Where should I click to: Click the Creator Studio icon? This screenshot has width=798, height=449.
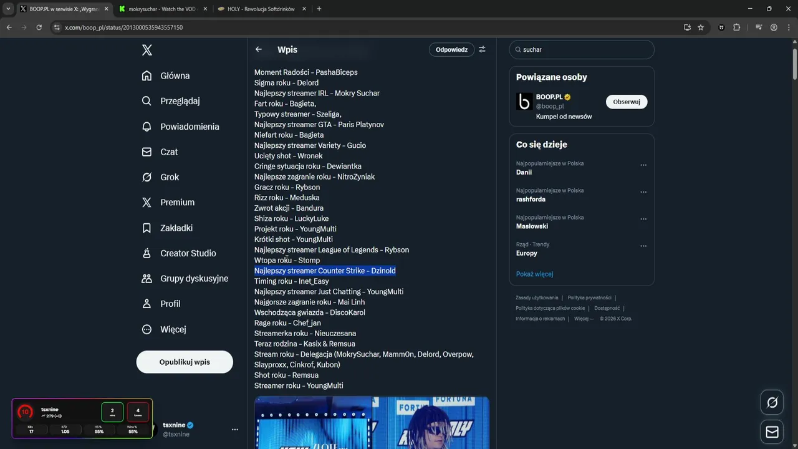coord(147,253)
